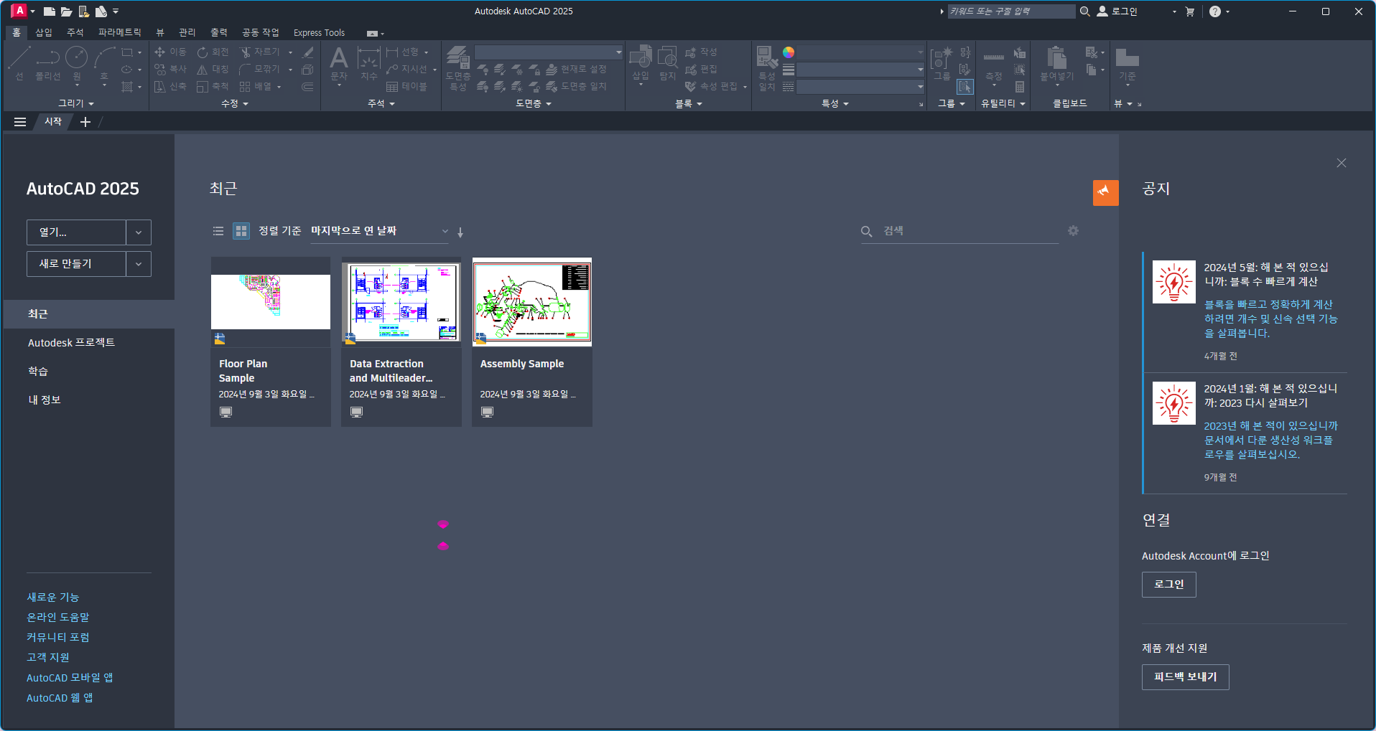Click the hamburger menu left of 시작 tab

coord(20,122)
